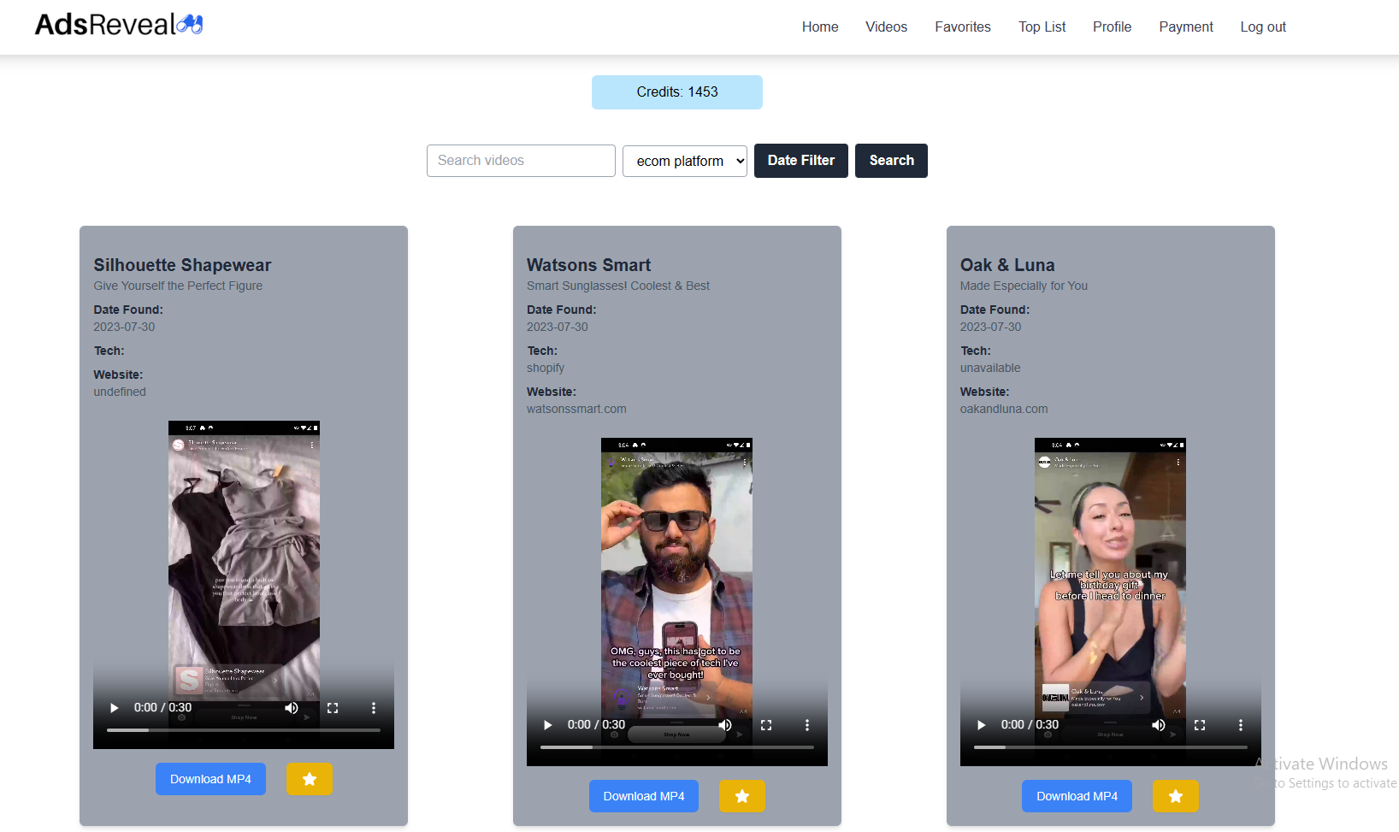Open the Home page

coord(820,27)
